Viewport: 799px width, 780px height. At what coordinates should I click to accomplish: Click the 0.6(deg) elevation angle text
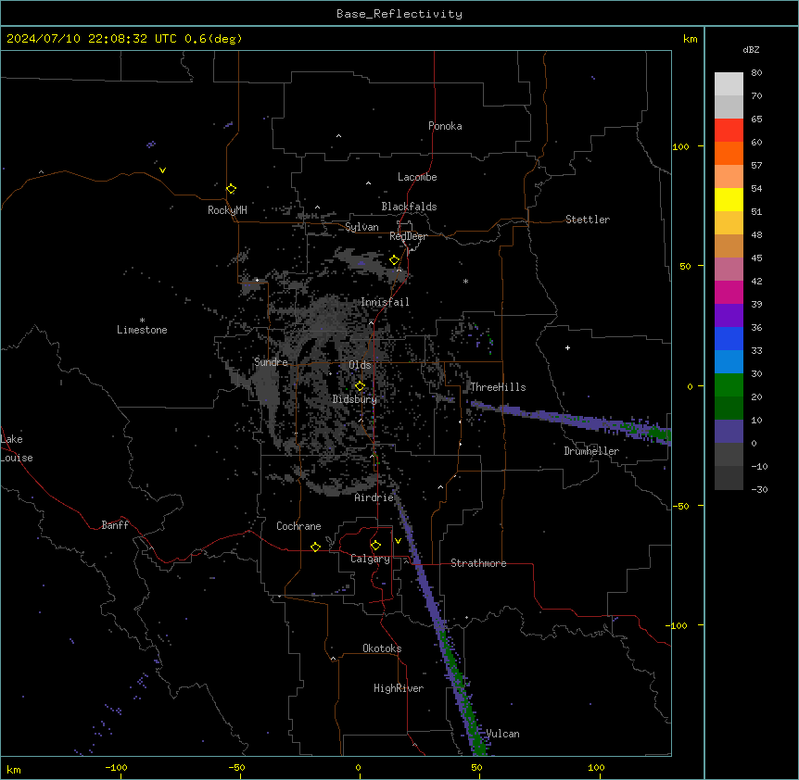click(x=213, y=39)
